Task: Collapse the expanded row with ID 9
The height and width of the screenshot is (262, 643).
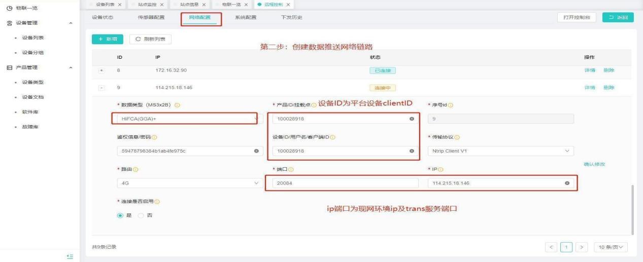Action: pos(102,87)
